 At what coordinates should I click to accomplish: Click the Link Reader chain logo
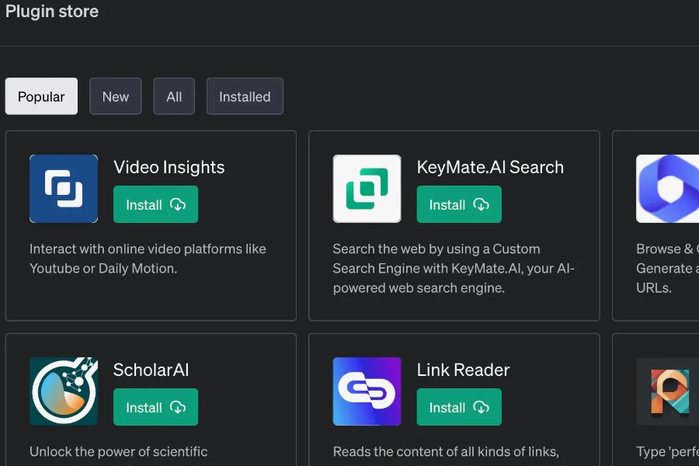(367, 391)
